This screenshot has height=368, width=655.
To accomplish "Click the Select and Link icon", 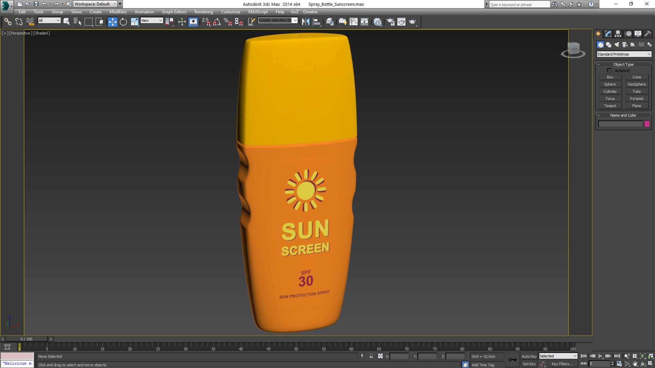I will pos(8,22).
